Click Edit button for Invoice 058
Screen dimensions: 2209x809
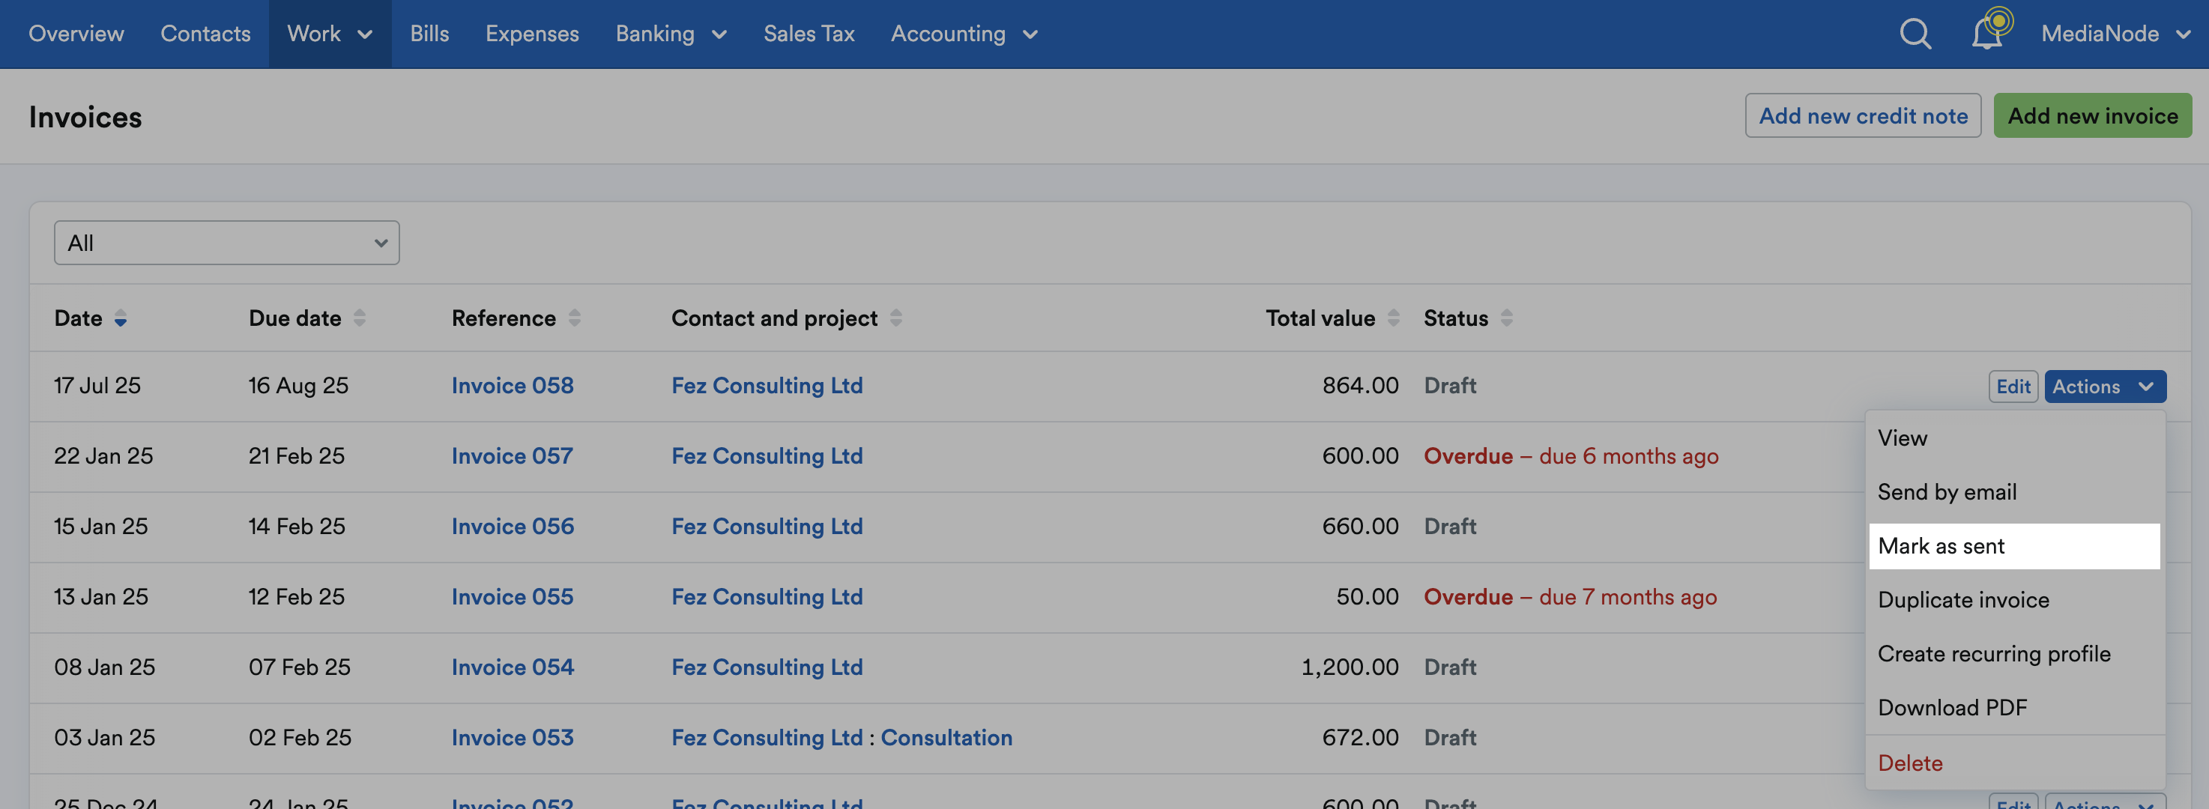point(2013,387)
